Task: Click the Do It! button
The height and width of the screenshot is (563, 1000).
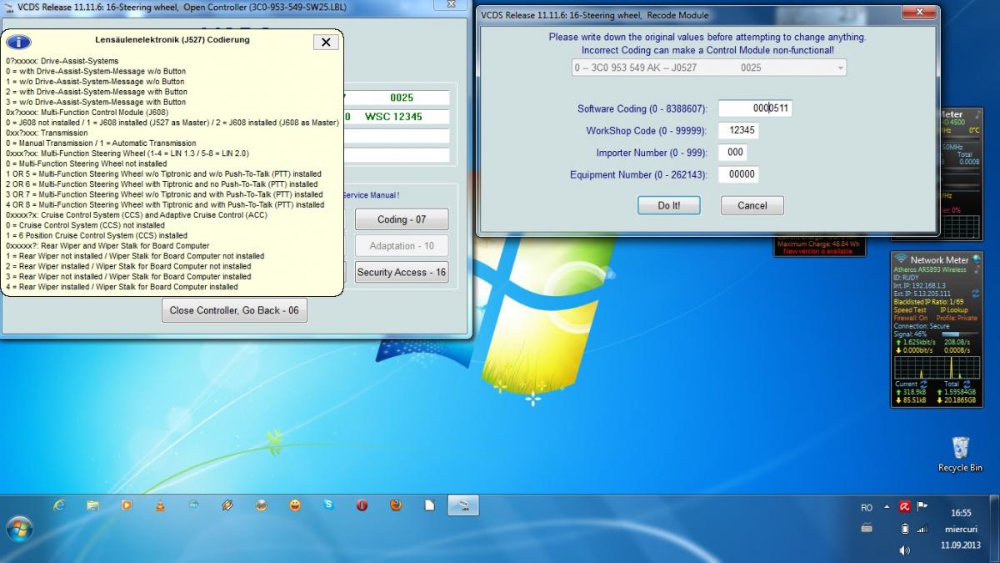Action: pyautogui.click(x=668, y=205)
